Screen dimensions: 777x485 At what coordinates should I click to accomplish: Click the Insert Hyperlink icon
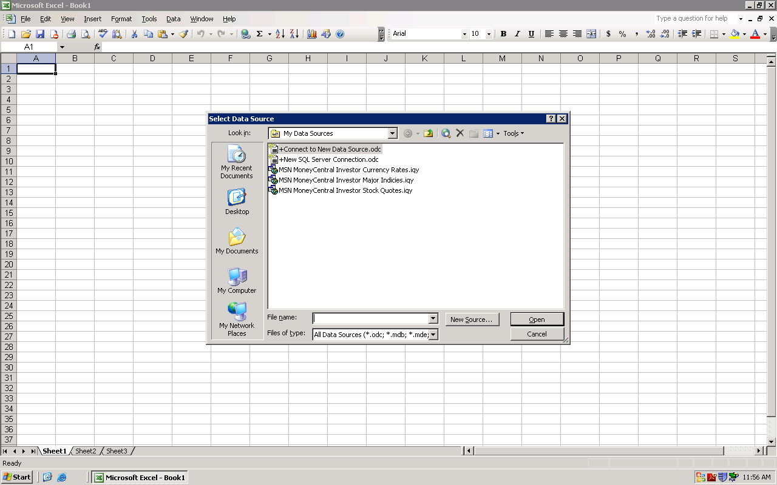[x=245, y=34]
